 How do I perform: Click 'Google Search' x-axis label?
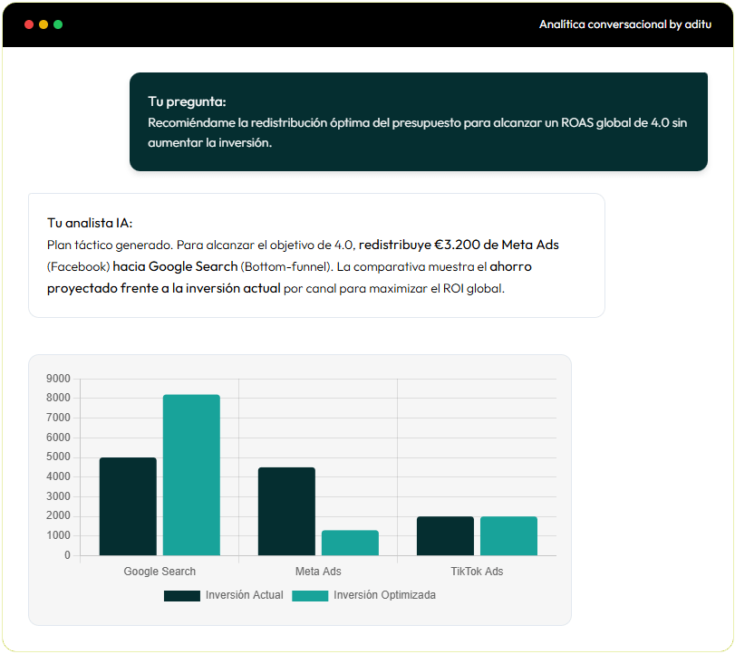[x=160, y=572]
